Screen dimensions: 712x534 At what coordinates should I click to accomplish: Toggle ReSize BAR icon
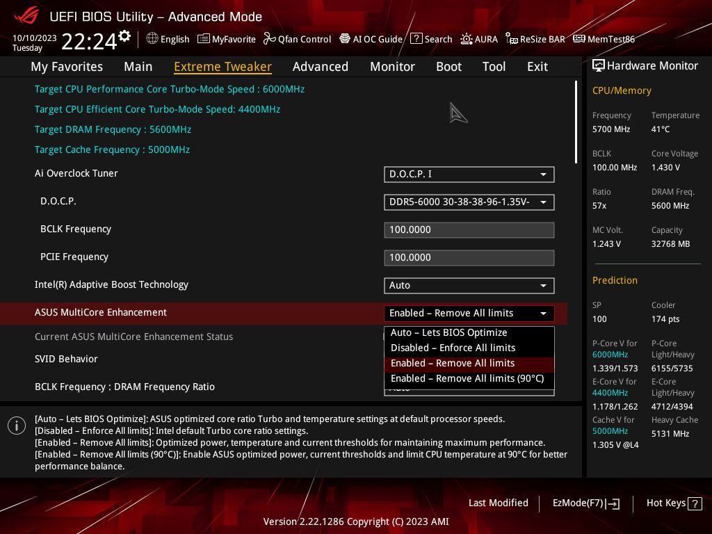(x=512, y=39)
